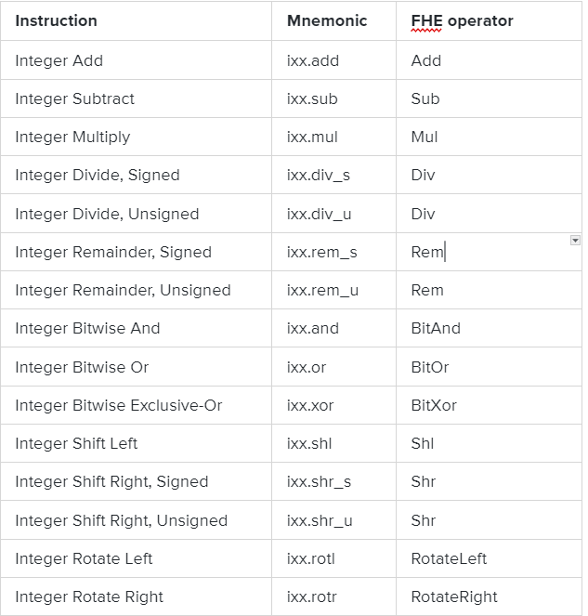Click the Instruction column header
Viewport: 588px width, 616px height.
56,20
